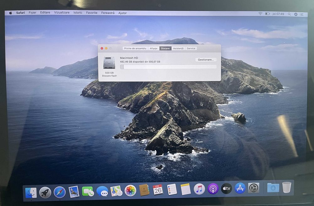Open Notification Center list icon

tap(301, 14)
